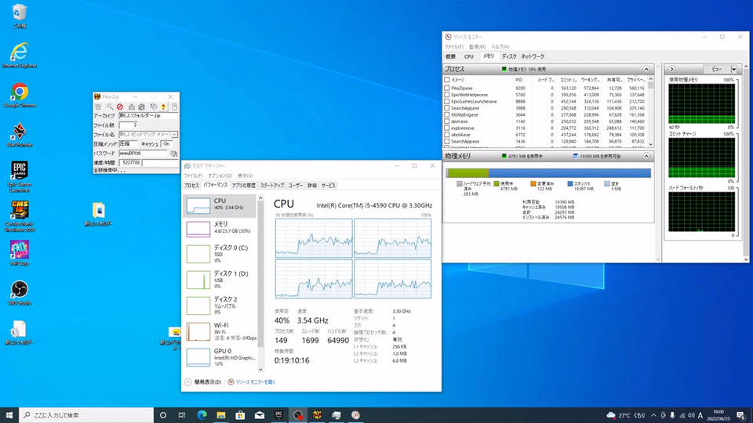753x423 pixels.
Task: Click the Microsoft Edge taskbar icon
Action: click(201, 414)
